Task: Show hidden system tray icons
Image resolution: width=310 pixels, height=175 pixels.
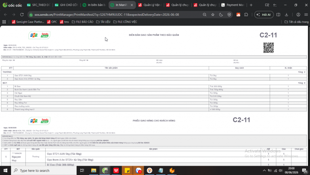Action: click(264, 171)
